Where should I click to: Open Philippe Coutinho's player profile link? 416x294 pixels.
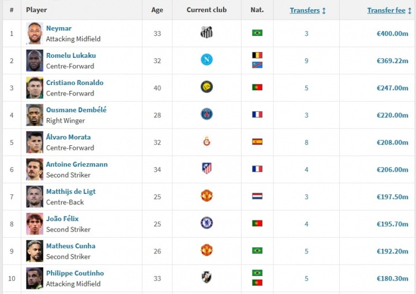tap(75, 273)
